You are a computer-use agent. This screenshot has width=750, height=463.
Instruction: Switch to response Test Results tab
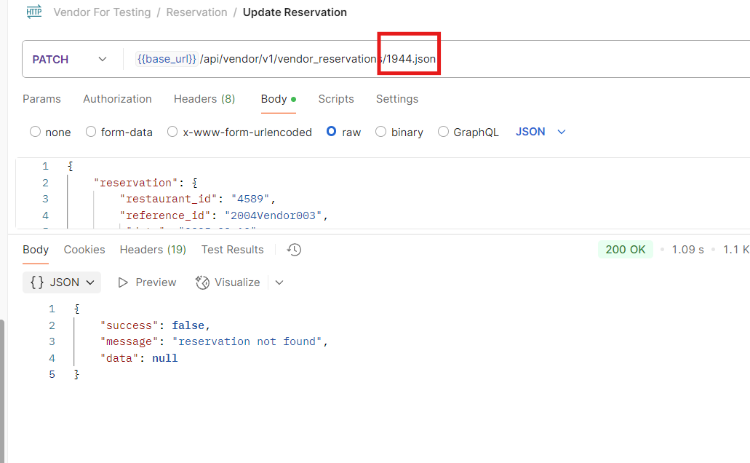click(x=232, y=250)
